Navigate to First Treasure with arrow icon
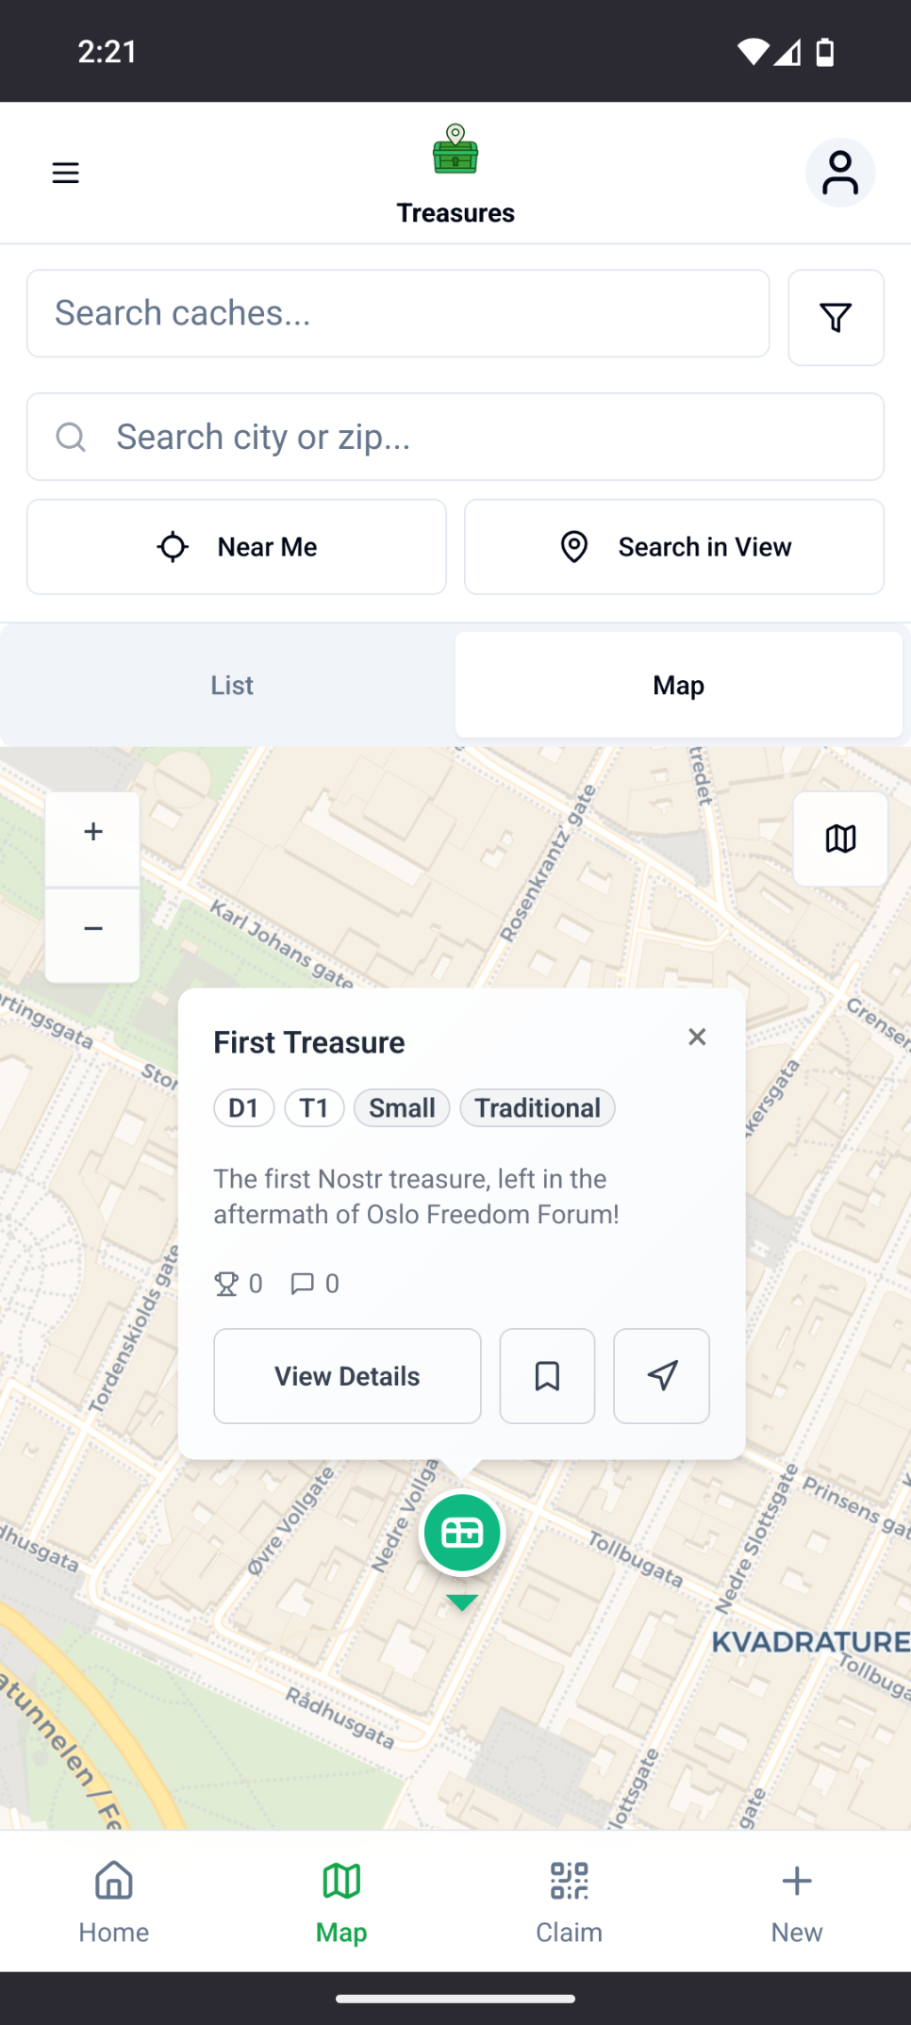Viewport: 911px width, 2025px height. click(661, 1376)
